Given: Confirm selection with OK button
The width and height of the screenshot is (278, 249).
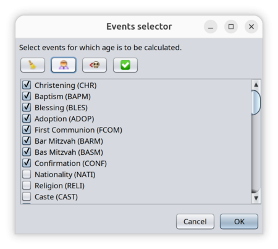Looking at the screenshot, I should pos(239,222).
